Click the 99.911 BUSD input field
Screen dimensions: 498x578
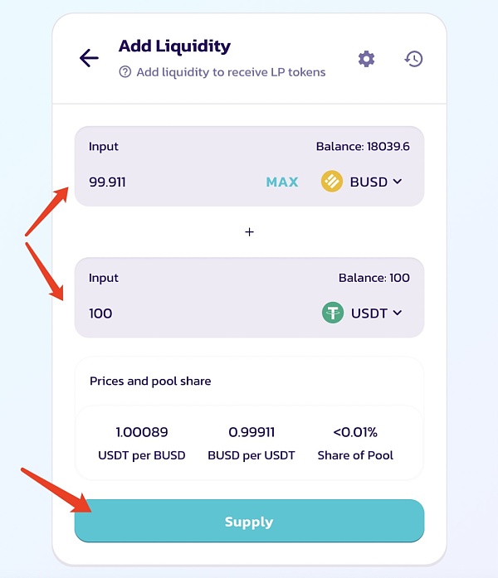pyautogui.click(x=166, y=182)
